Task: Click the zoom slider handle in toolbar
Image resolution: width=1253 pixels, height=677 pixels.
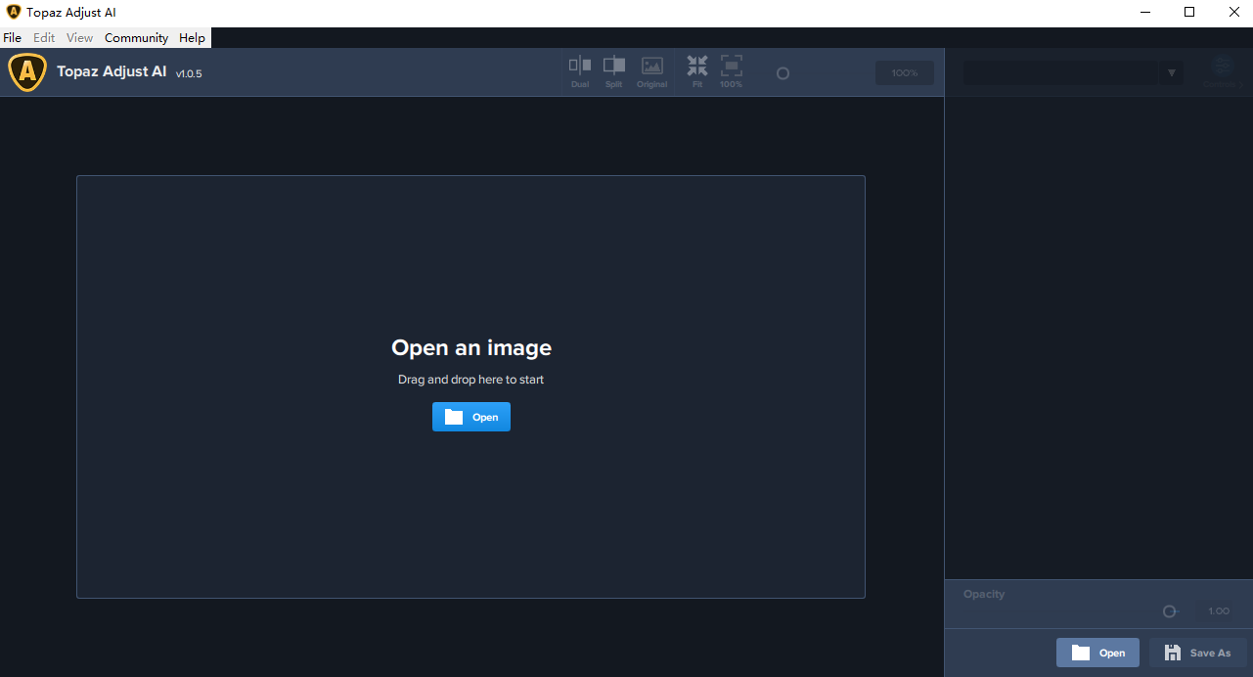Action: point(783,73)
